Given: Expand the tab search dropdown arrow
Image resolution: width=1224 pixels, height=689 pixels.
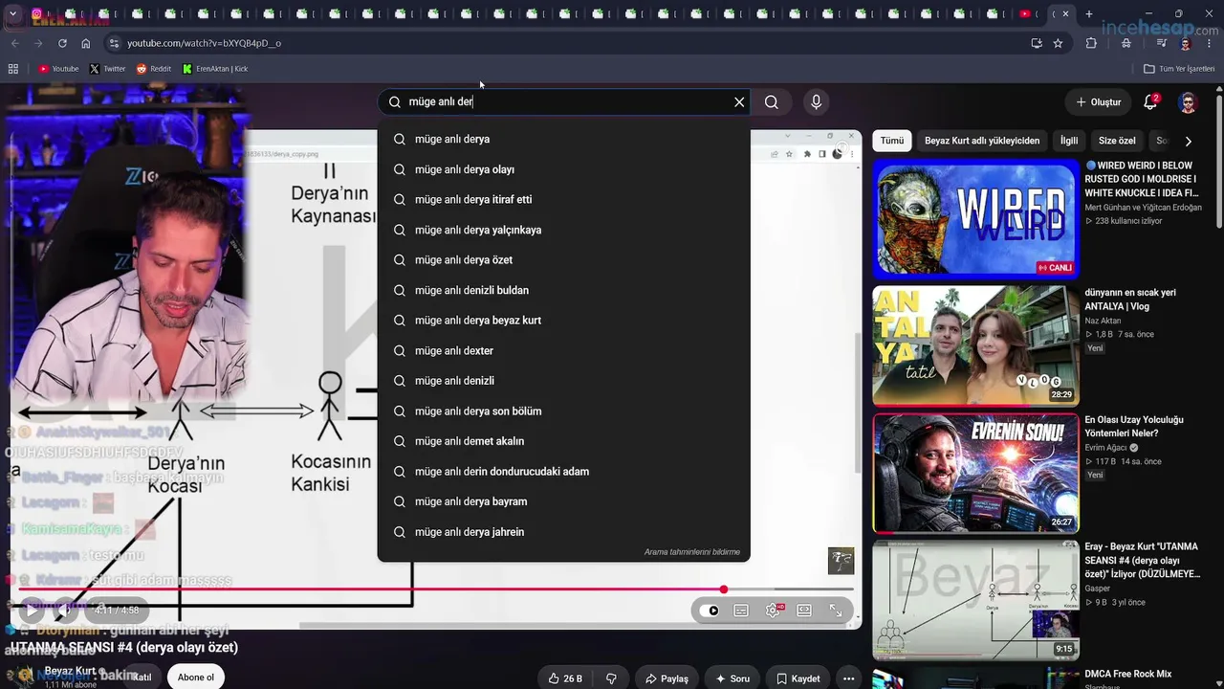Looking at the screenshot, I should 13,14.
